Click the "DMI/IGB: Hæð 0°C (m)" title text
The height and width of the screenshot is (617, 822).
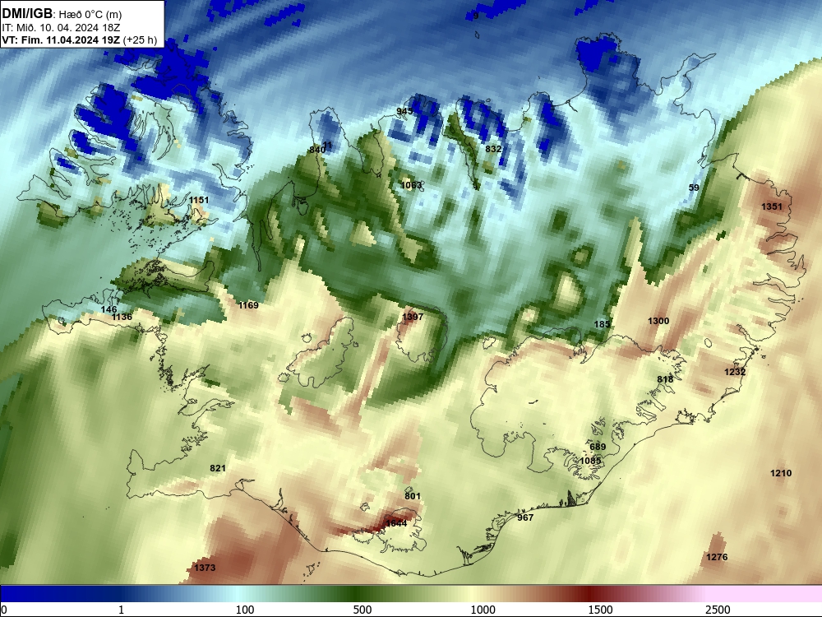(62, 14)
